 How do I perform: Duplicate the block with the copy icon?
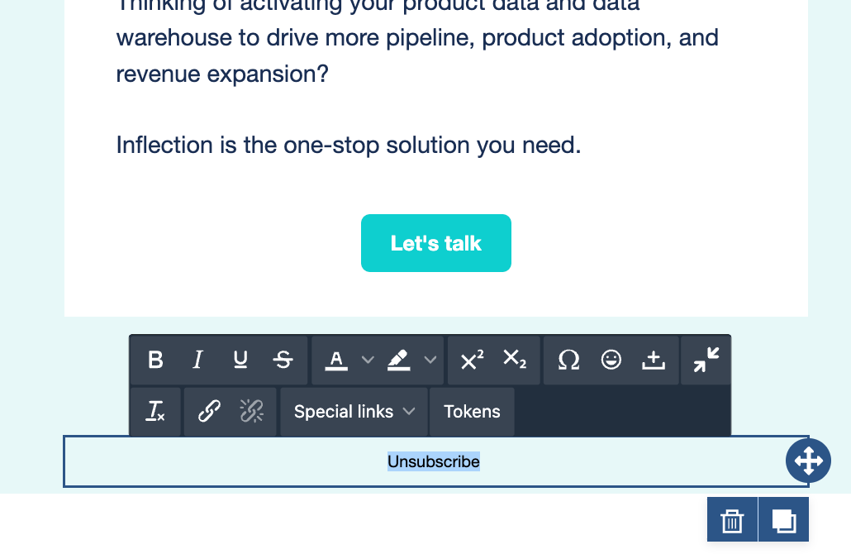pyautogui.click(x=784, y=520)
